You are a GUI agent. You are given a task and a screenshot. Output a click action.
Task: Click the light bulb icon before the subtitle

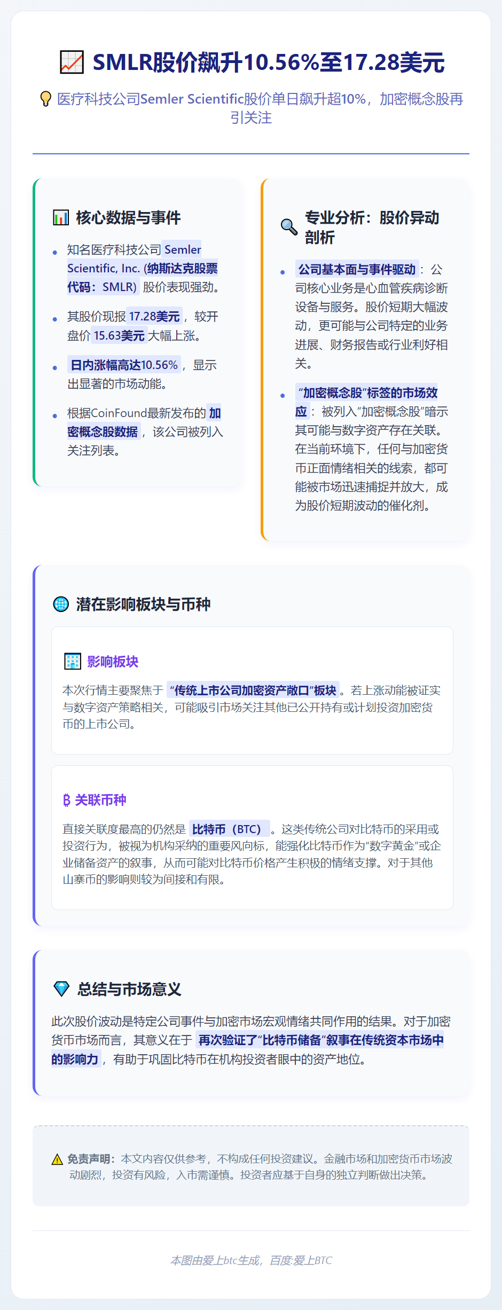tap(46, 99)
